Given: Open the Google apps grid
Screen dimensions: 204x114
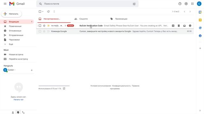Looking at the screenshot, I should (x=192, y=4).
